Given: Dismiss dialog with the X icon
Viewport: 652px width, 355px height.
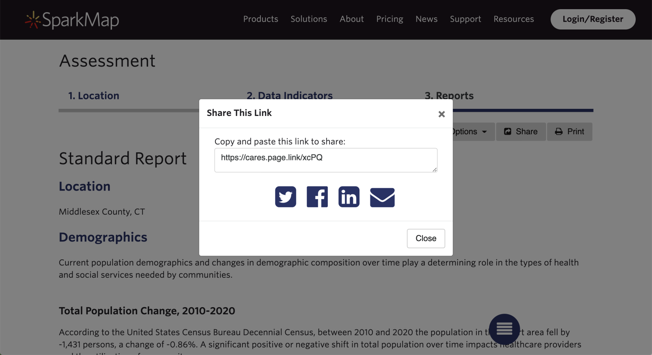Looking at the screenshot, I should (x=441, y=114).
